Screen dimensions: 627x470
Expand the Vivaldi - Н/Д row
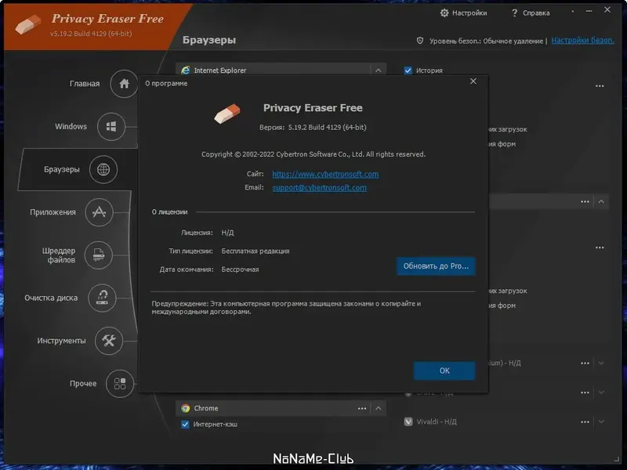point(601,421)
